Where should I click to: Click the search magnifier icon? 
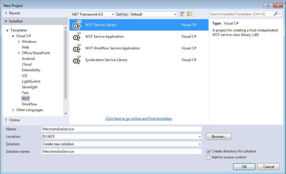tap(276, 14)
